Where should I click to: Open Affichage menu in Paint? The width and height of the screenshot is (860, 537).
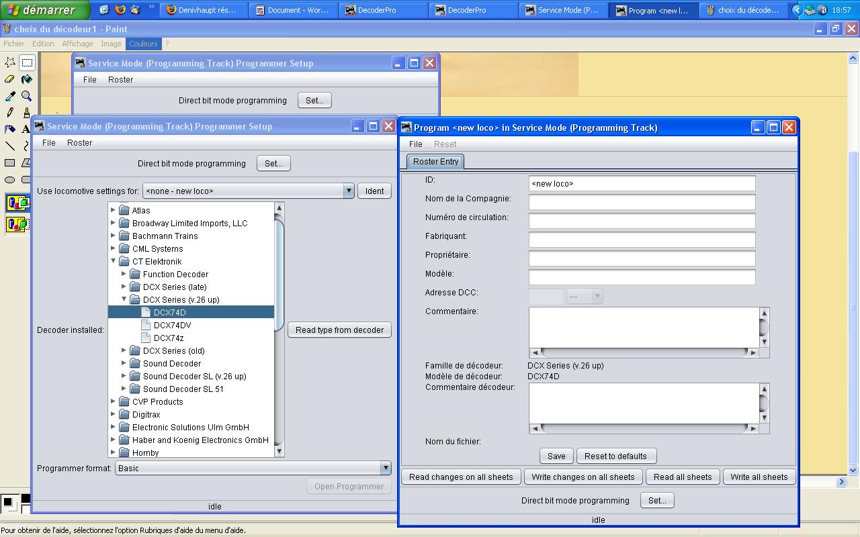(77, 44)
